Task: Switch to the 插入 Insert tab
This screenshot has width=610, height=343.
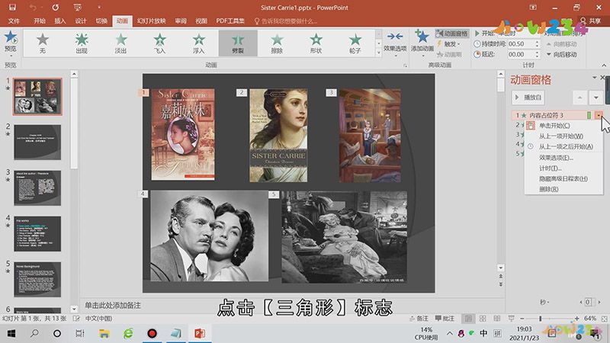Action: 60,21
